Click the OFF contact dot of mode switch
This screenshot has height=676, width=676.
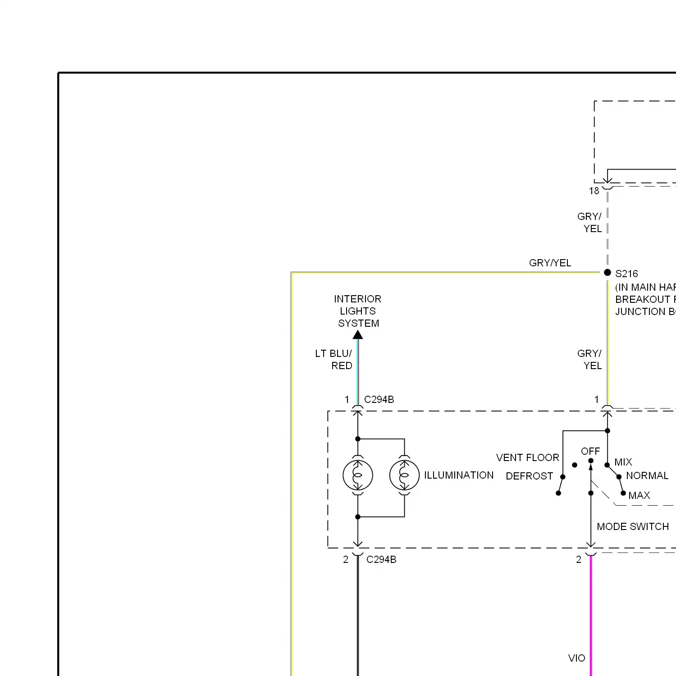[x=591, y=461]
